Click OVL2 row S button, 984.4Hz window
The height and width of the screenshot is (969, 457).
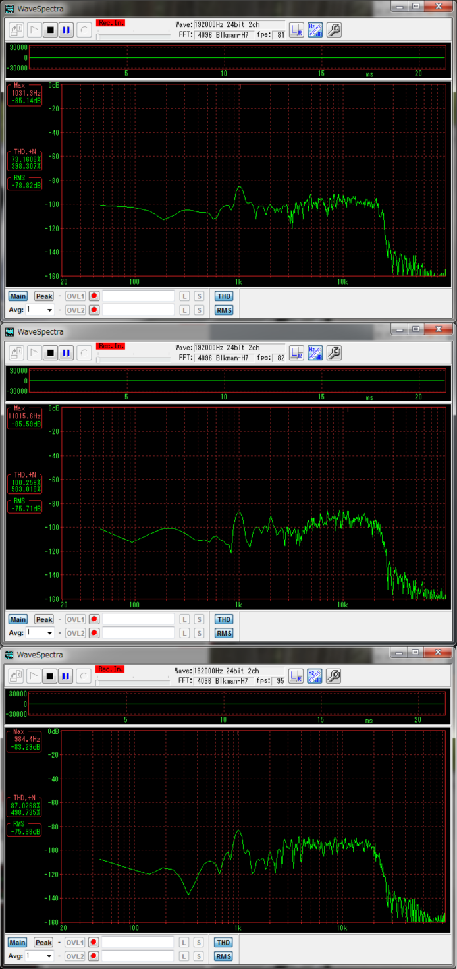click(199, 956)
